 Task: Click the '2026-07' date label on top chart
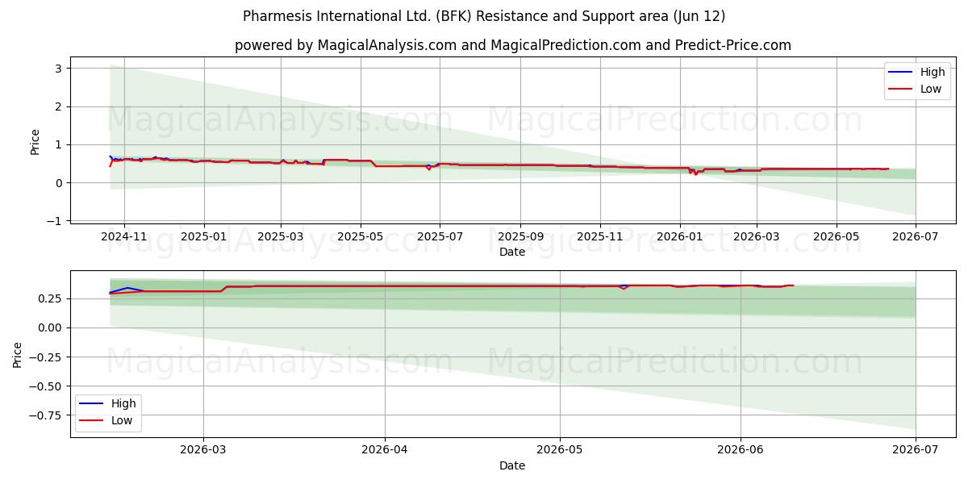(916, 237)
